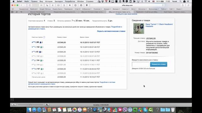The width and height of the screenshot is (202, 113).
Task: Open the volume control in menu bar
Action: [x=149, y=1]
